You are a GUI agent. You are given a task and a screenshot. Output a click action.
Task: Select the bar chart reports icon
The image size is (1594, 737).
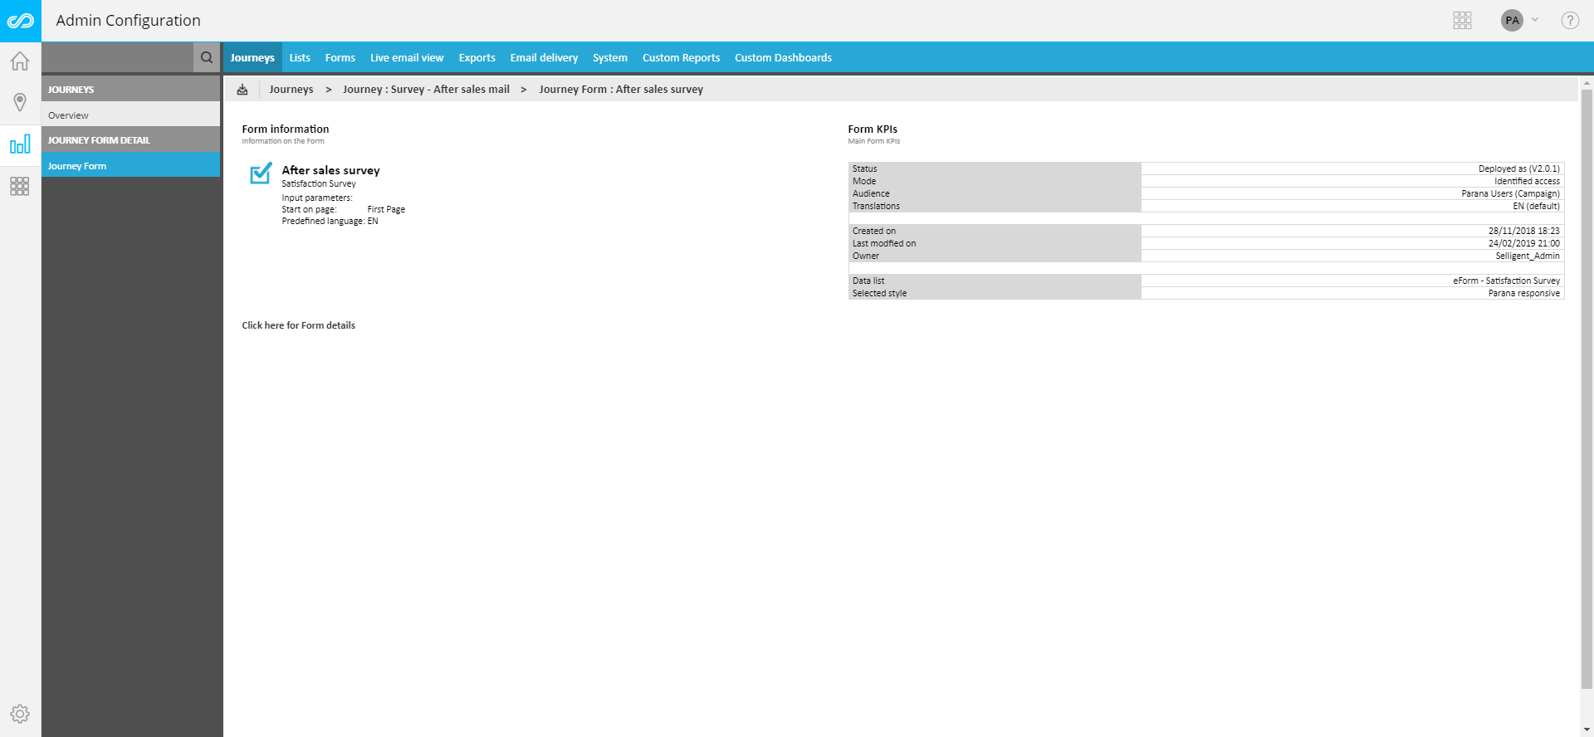(20, 144)
